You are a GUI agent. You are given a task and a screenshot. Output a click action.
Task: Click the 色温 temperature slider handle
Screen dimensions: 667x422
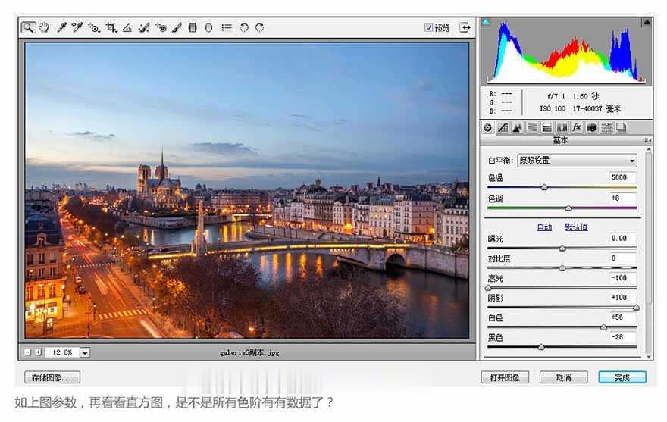click(544, 187)
